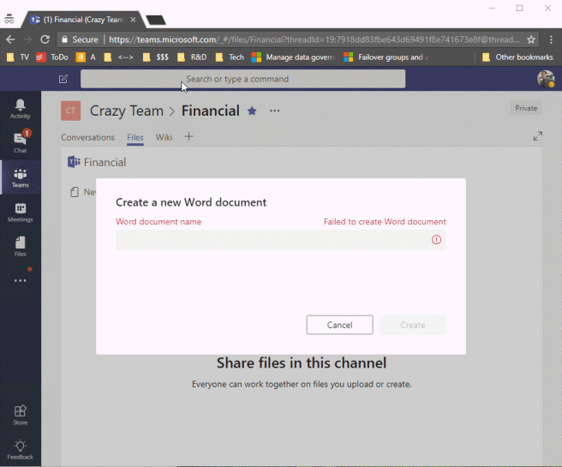Open the ToDo bookmark

(x=52, y=57)
